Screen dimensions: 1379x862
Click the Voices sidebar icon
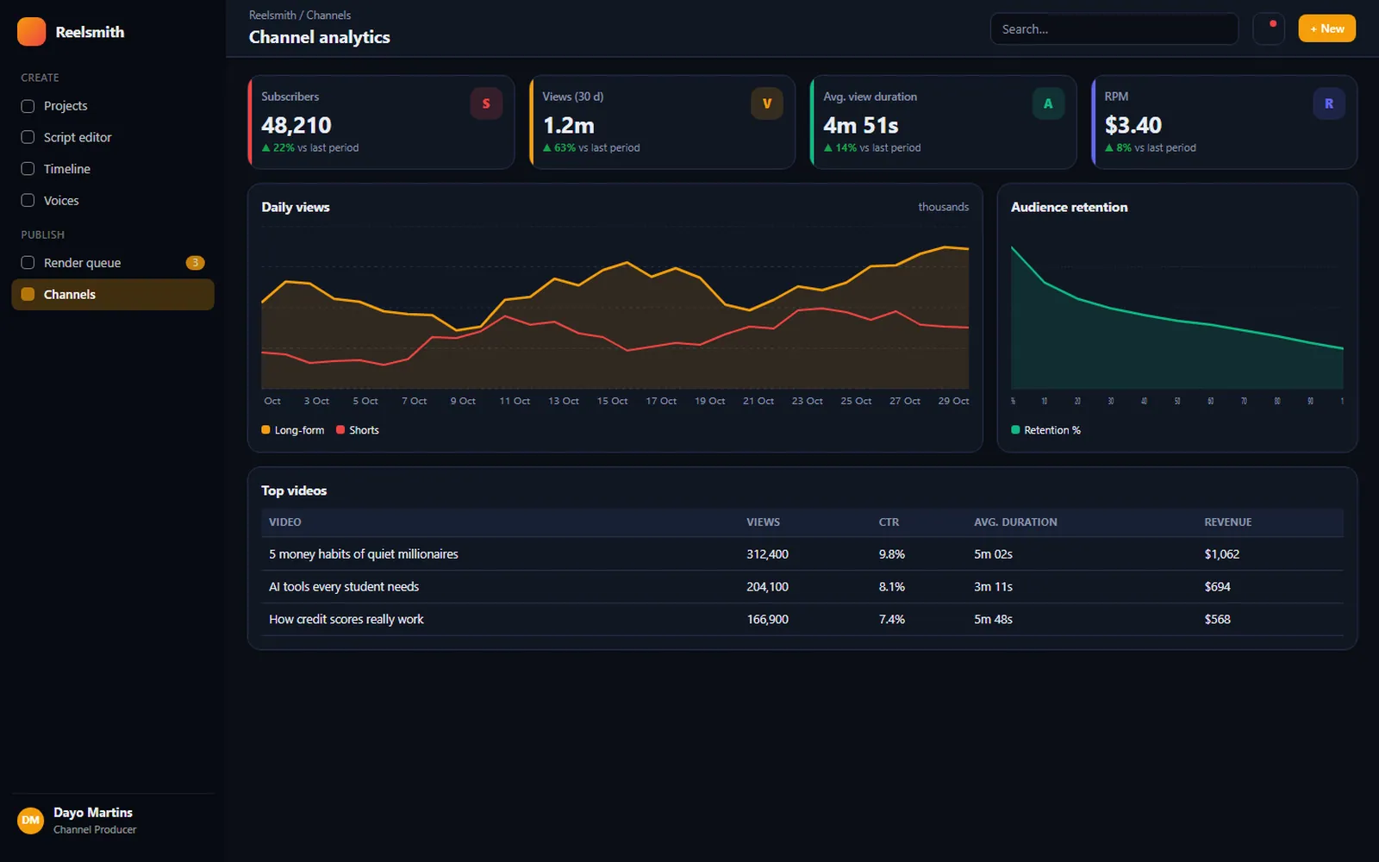click(x=28, y=200)
